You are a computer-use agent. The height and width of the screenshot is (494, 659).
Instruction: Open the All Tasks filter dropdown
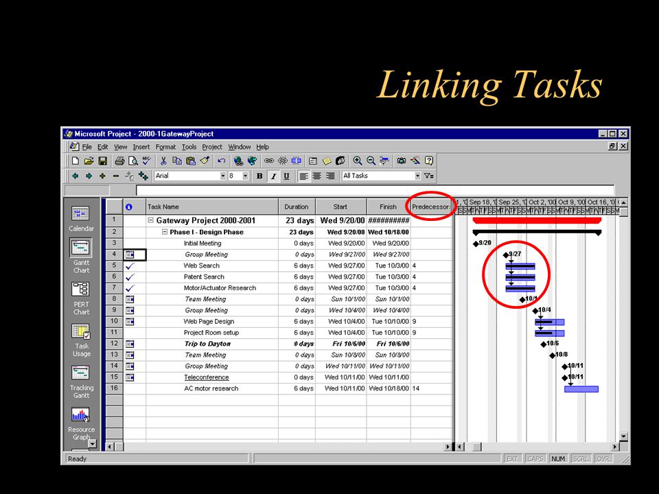pos(417,176)
